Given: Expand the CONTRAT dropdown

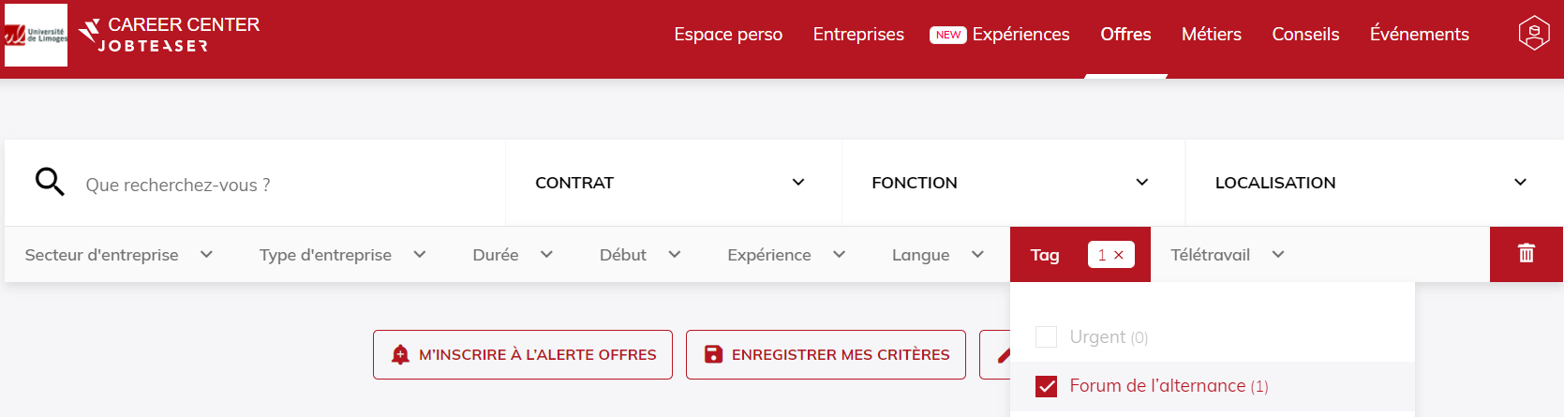Looking at the screenshot, I should tap(673, 183).
